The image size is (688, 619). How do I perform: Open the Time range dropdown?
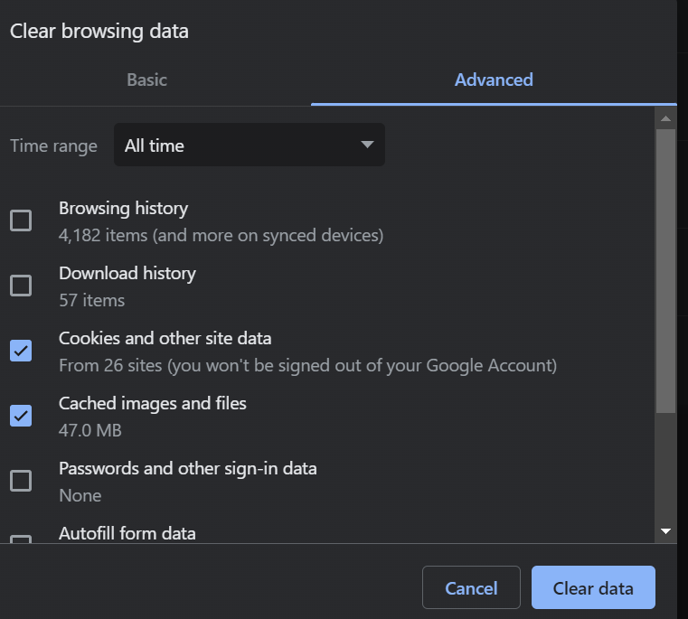pos(249,145)
